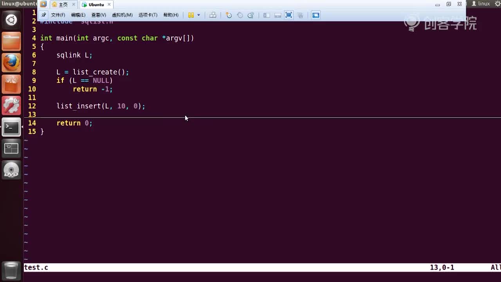Click 'NULL' in the if condition
501x282 pixels.
[101, 81]
